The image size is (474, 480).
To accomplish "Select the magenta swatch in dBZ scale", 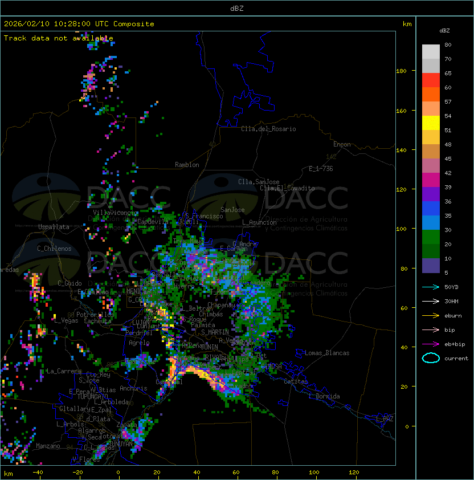I will coord(431,180).
